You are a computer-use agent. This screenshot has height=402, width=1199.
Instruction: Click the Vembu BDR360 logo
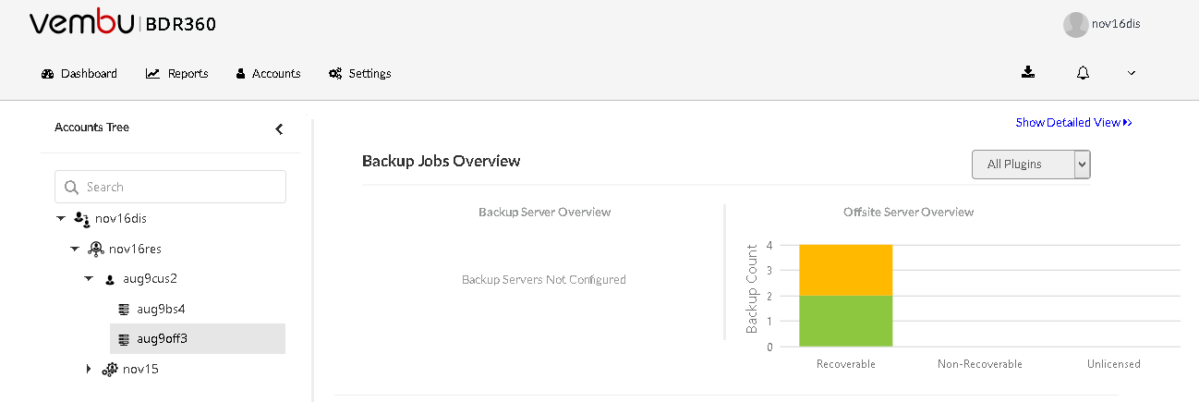pyautogui.click(x=123, y=24)
